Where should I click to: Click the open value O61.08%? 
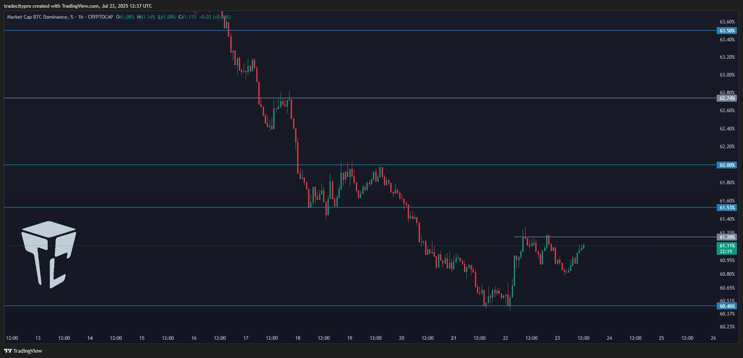[x=125, y=17]
